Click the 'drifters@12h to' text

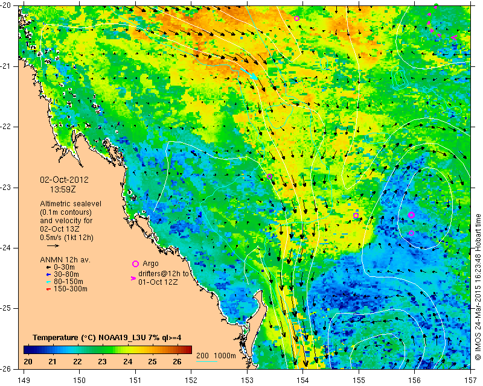click(163, 274)
